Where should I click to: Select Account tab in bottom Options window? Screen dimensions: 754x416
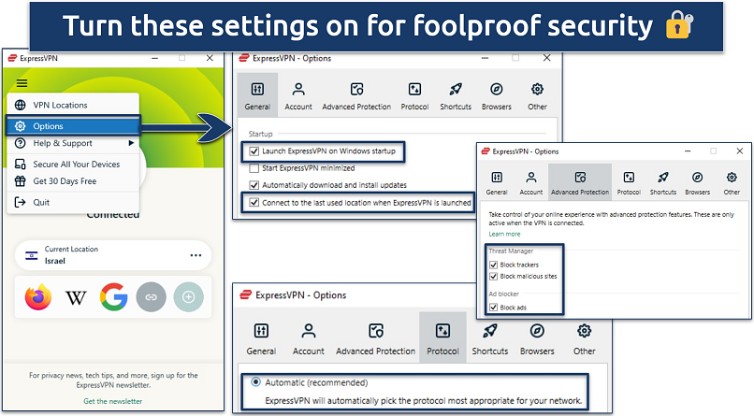pyautogui.click(x=308, y=339)
